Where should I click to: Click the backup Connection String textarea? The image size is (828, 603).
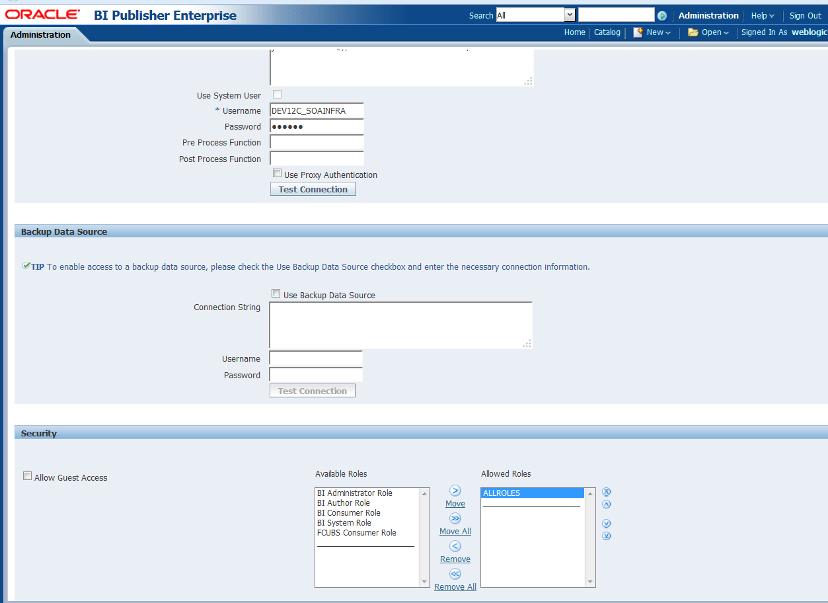click(x=401, y=325)
